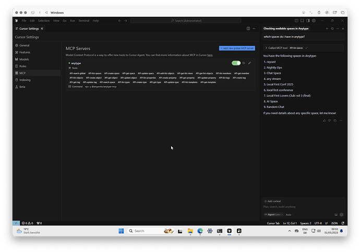Click Add new global MCP server
360x252 pixels.
coord(237,48)
